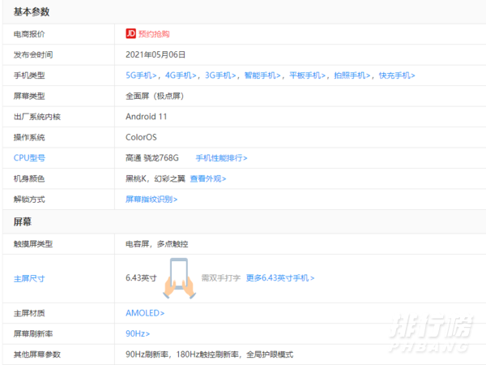This screenshot has width=486, height=365.
Task: Click the 电商报价 row label
Action: (x=29, y=34)
